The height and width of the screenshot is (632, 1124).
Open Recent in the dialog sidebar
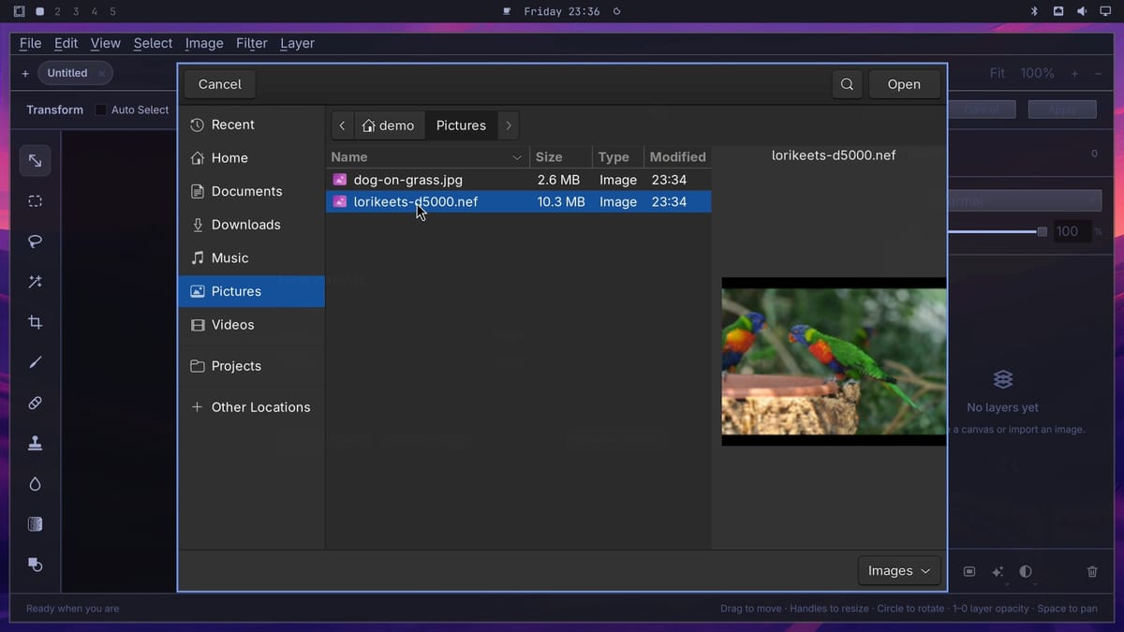[x=251, y=125]
